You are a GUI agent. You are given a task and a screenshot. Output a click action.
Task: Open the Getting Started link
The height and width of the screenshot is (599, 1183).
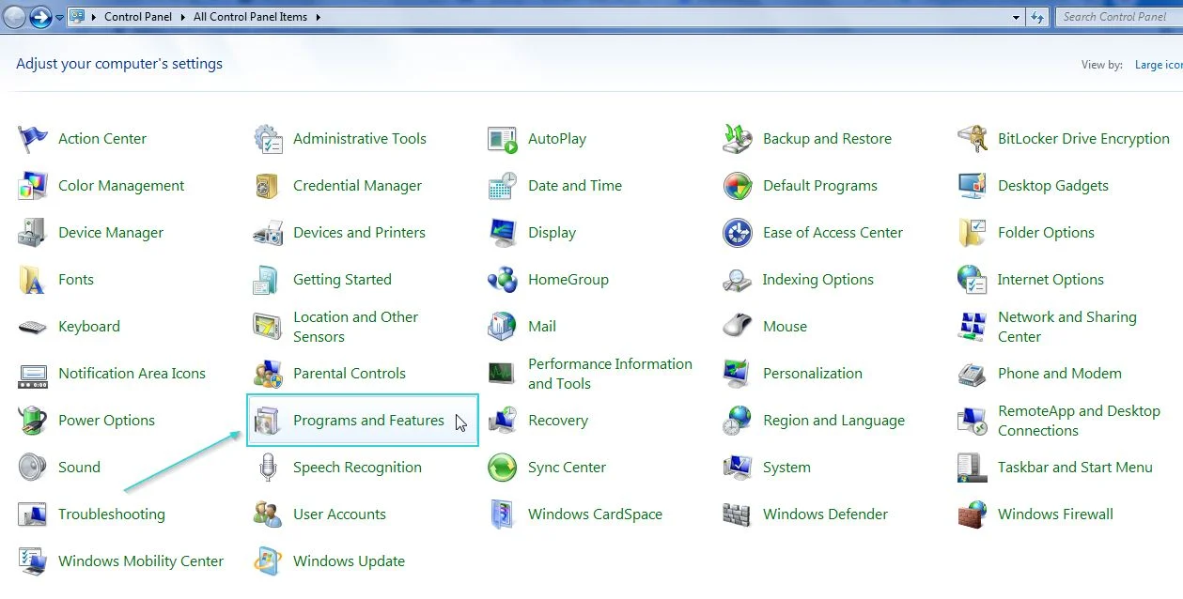pos(342,280)
